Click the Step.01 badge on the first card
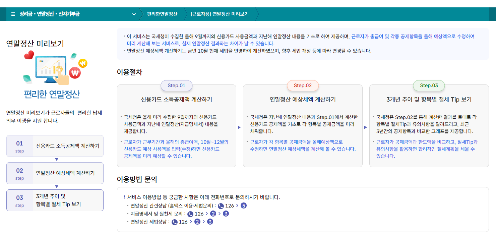496x238 pixels. click(177, 85)
